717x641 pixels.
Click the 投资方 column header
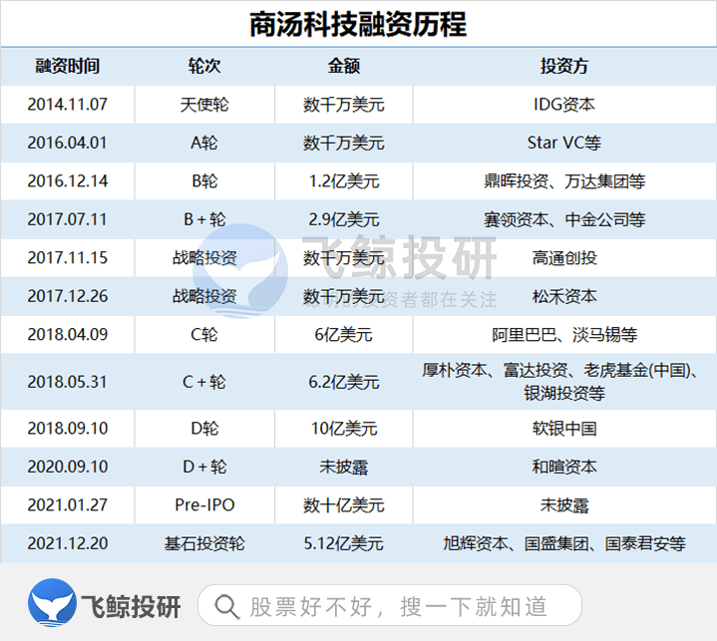[564, 67]
